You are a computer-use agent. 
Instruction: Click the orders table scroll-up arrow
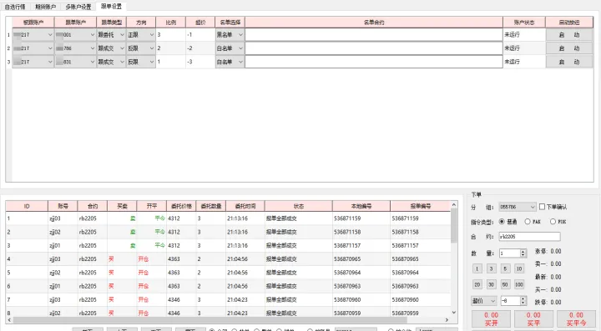[x=454, y=205]
